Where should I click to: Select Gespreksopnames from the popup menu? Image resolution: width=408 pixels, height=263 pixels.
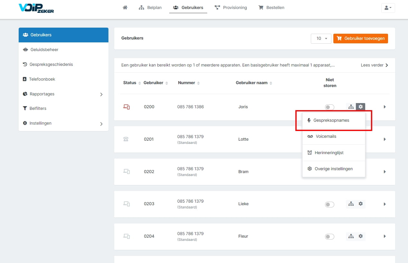(x=334, y=120)
